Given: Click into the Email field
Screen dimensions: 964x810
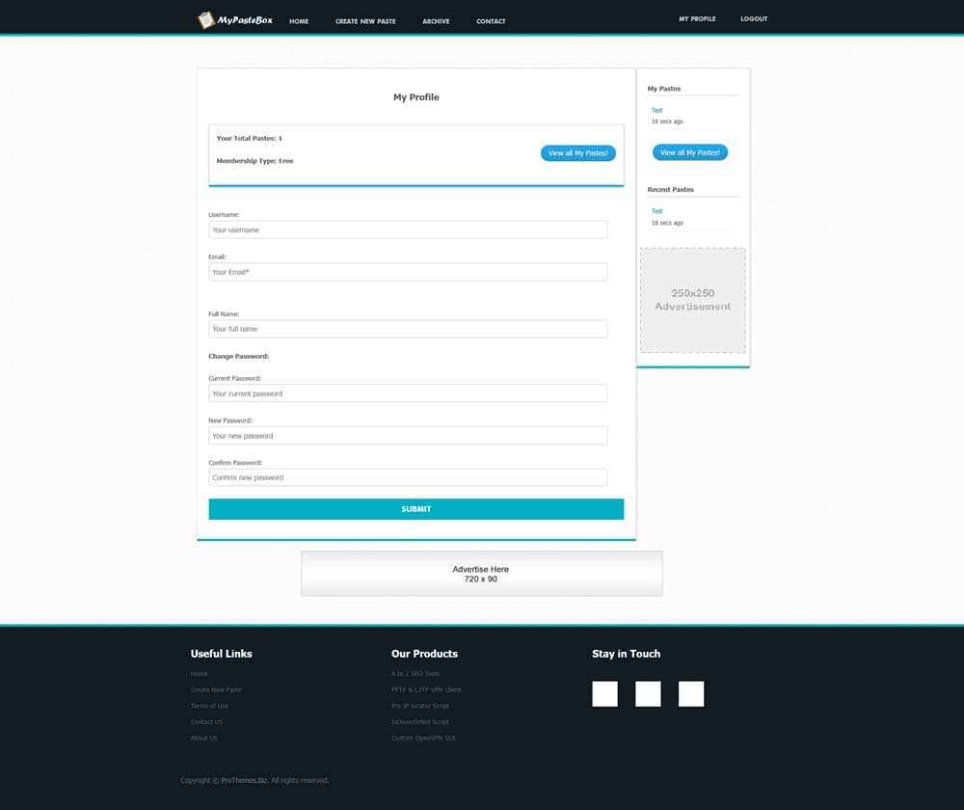Looking at the screenshot, I should (408, 272).
